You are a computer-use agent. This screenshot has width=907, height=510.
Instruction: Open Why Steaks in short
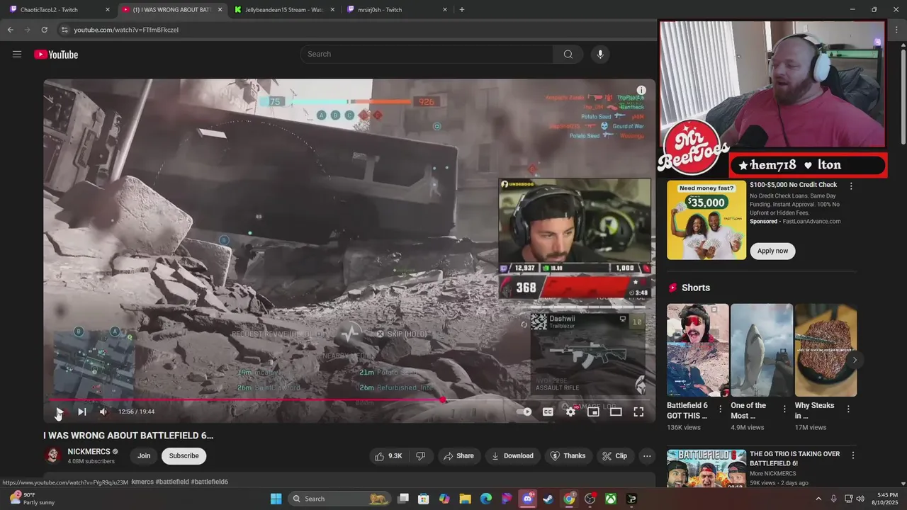[826, 350]
